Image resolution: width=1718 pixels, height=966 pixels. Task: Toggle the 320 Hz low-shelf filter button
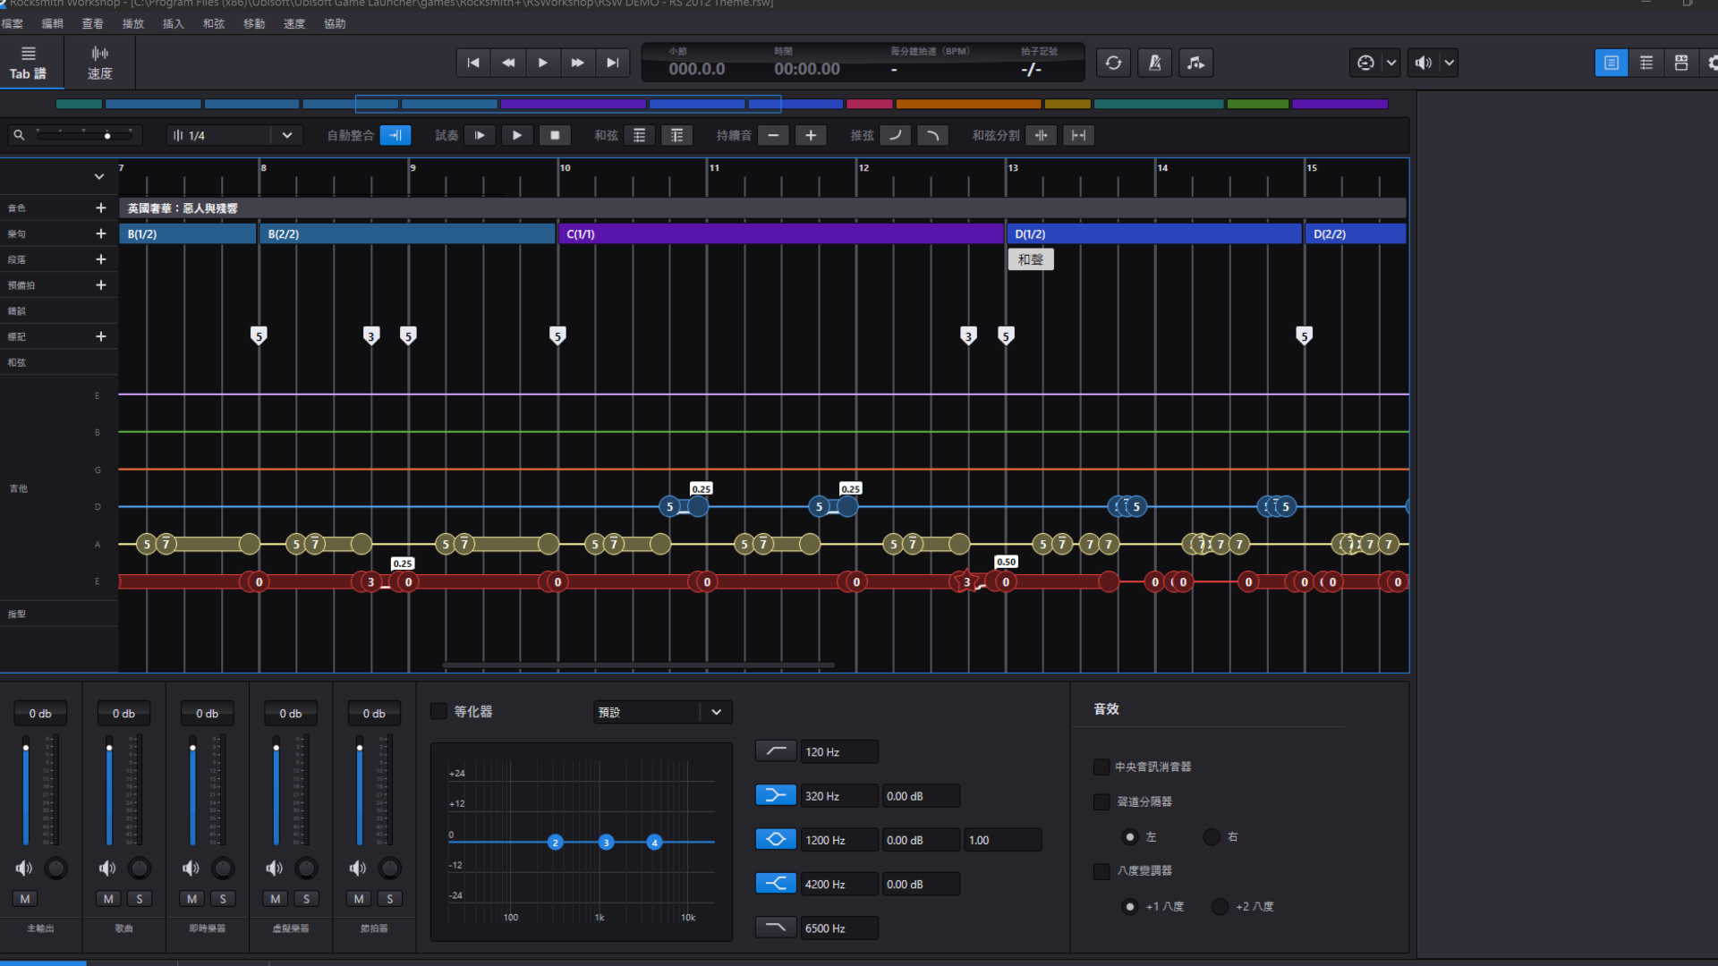point(776,795)
